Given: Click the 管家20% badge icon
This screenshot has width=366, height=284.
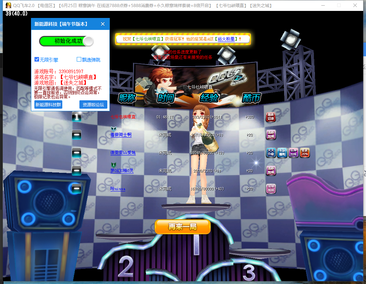Looking at the screenshot, I should pyautogui.click(x=304, y=153).
